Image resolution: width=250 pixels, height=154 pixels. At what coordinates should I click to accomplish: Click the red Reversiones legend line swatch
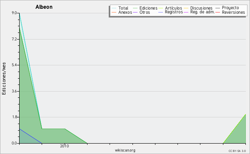click(x=217, y=12)
